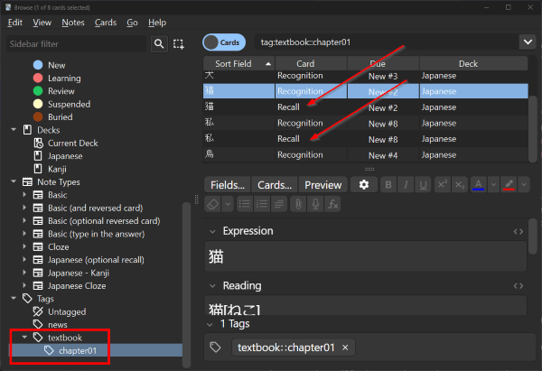
Task: Expand the Cloze note type
Action: [x=24, y=246]
